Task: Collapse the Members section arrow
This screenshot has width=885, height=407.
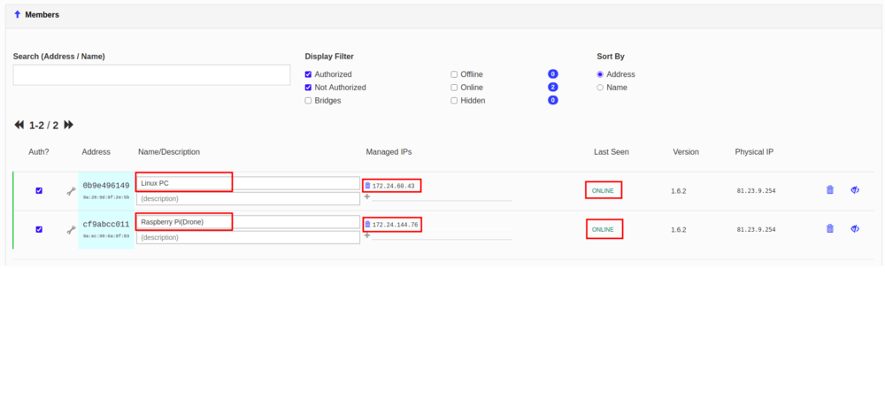Action: coord(18,14)
